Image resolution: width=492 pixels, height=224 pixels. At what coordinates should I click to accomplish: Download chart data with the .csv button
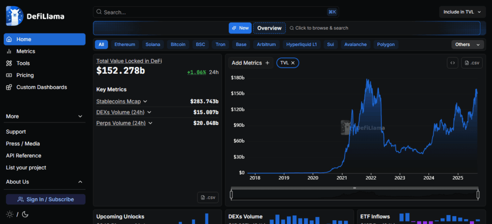[x=471, y=63]
